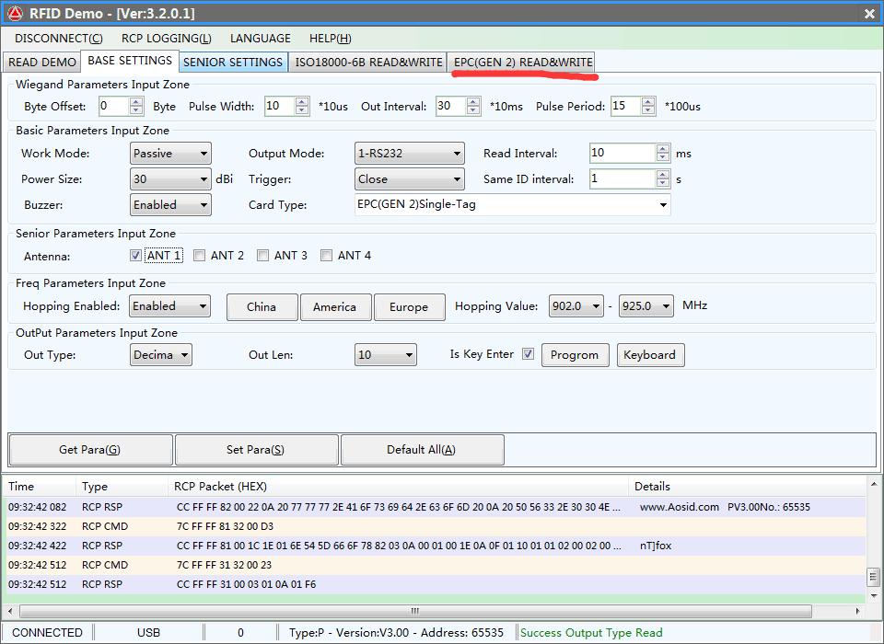The image size is (884, 644).
Task: Increase Pulse Width using up spinner arrow
Action: pyautogui.click(x=302, y=102)
